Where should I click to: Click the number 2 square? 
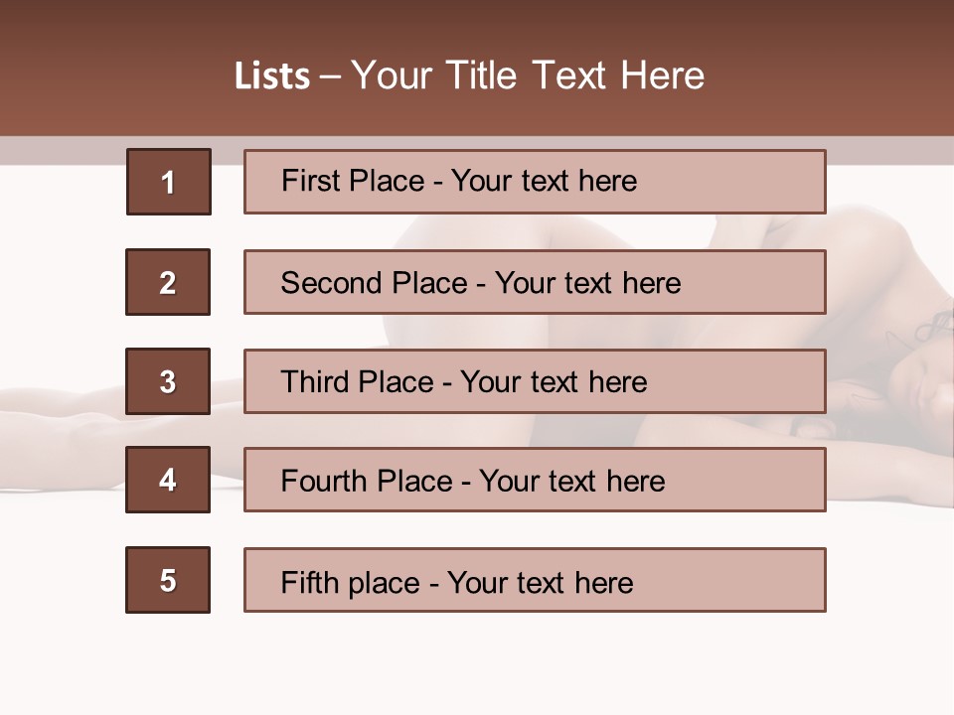(168, 282)
